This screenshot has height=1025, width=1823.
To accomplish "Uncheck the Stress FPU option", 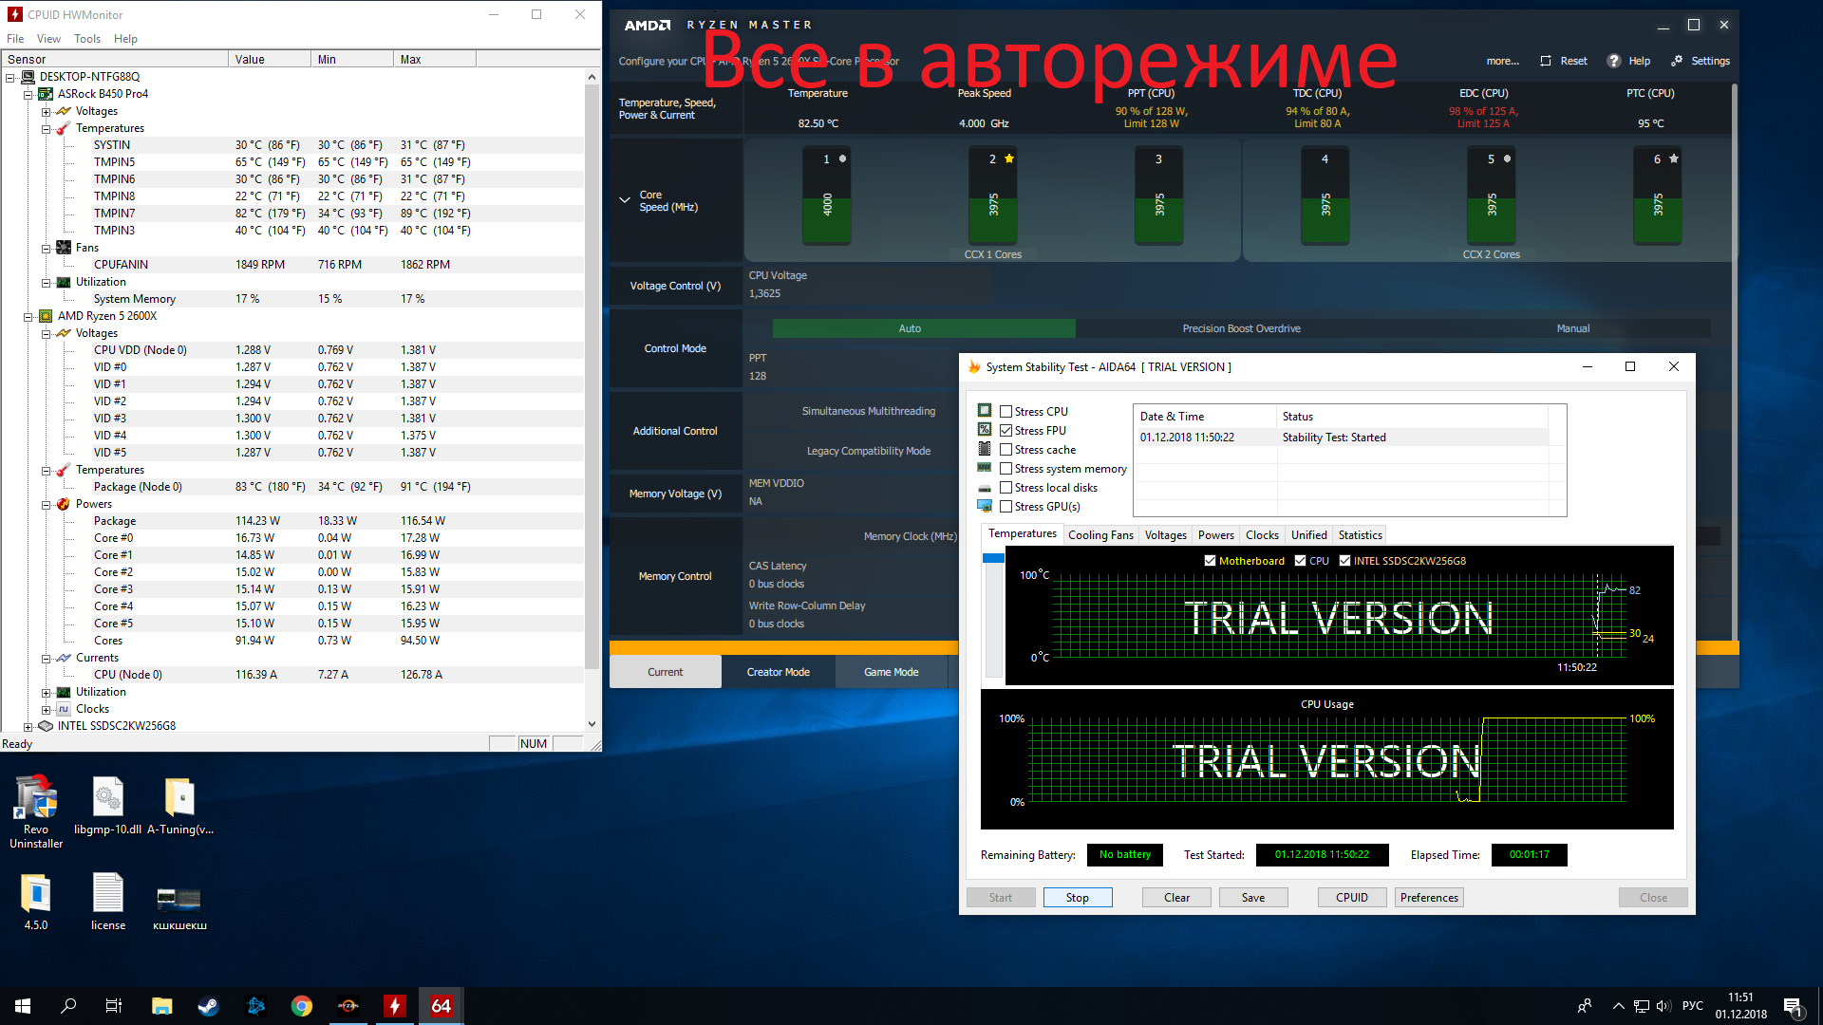I will (x=1005, y=431).
